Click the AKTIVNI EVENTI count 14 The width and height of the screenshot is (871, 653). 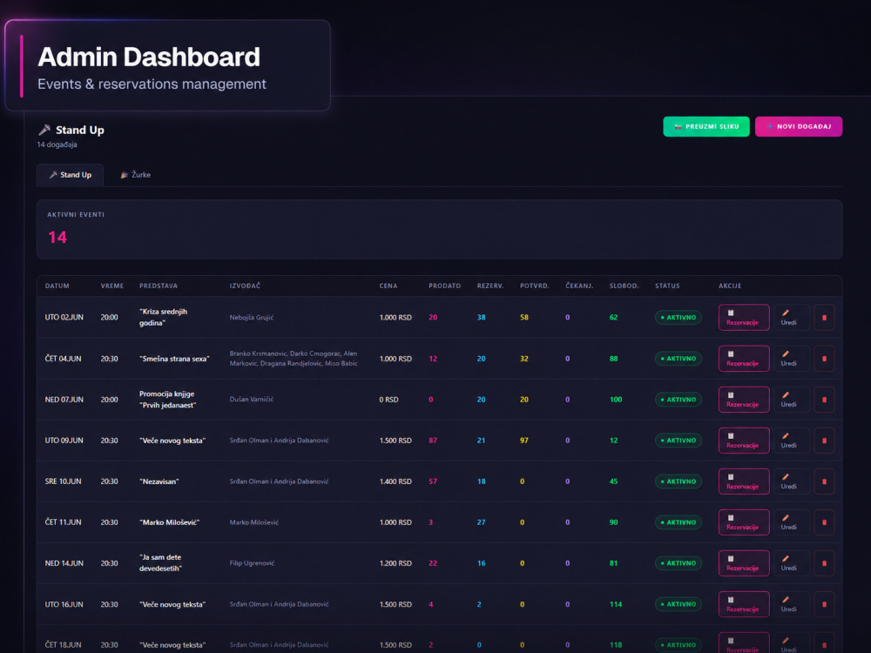57,237
